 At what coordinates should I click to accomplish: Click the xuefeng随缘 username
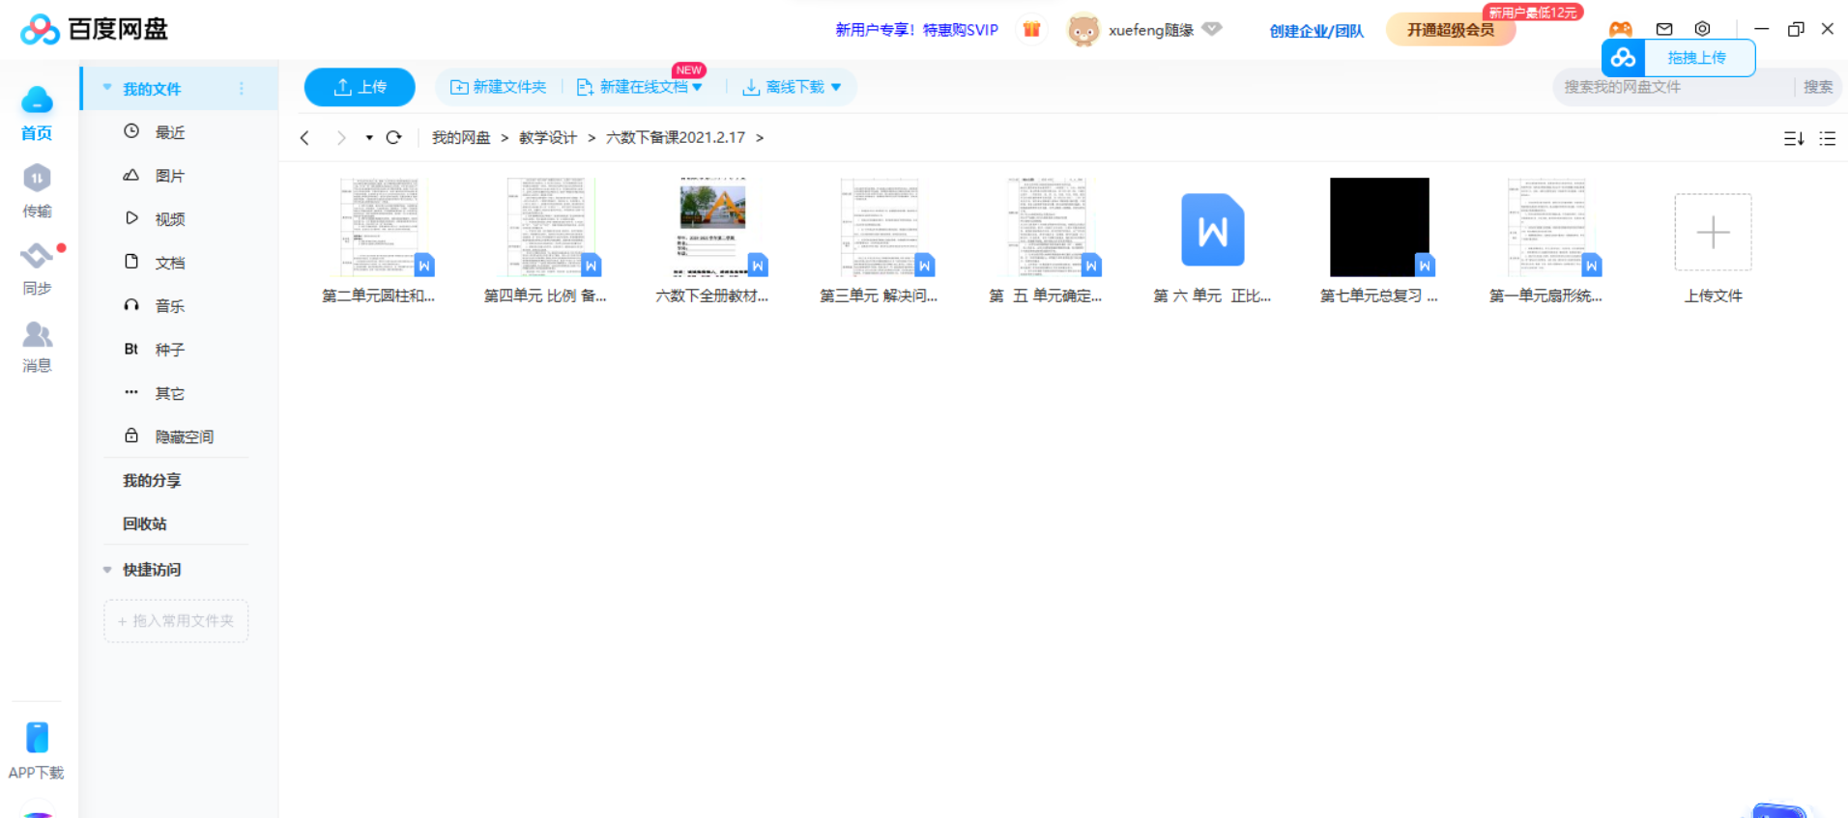(1151, 30)
